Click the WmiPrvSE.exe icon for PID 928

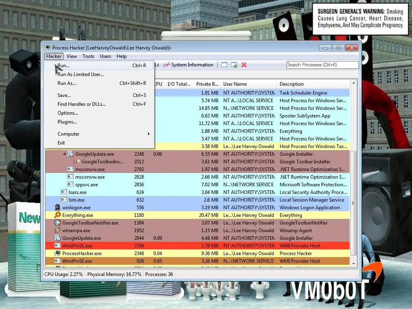point(57,261)
